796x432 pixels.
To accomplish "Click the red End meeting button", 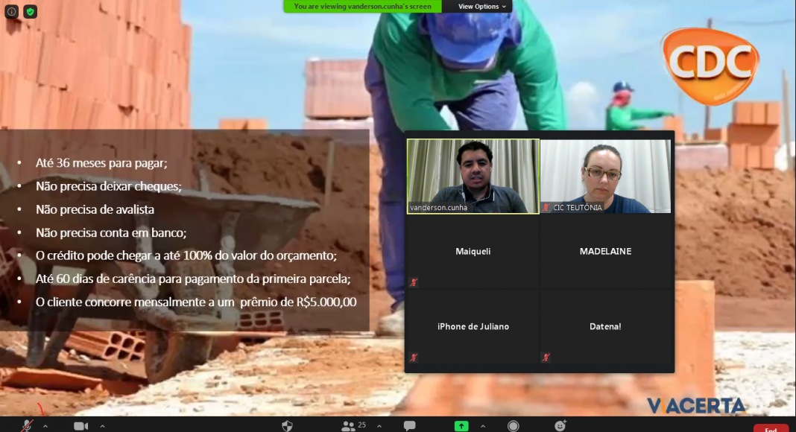I will tap(770, 428).
